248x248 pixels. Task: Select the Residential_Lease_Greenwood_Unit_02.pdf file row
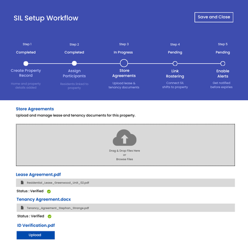point(126,183)
